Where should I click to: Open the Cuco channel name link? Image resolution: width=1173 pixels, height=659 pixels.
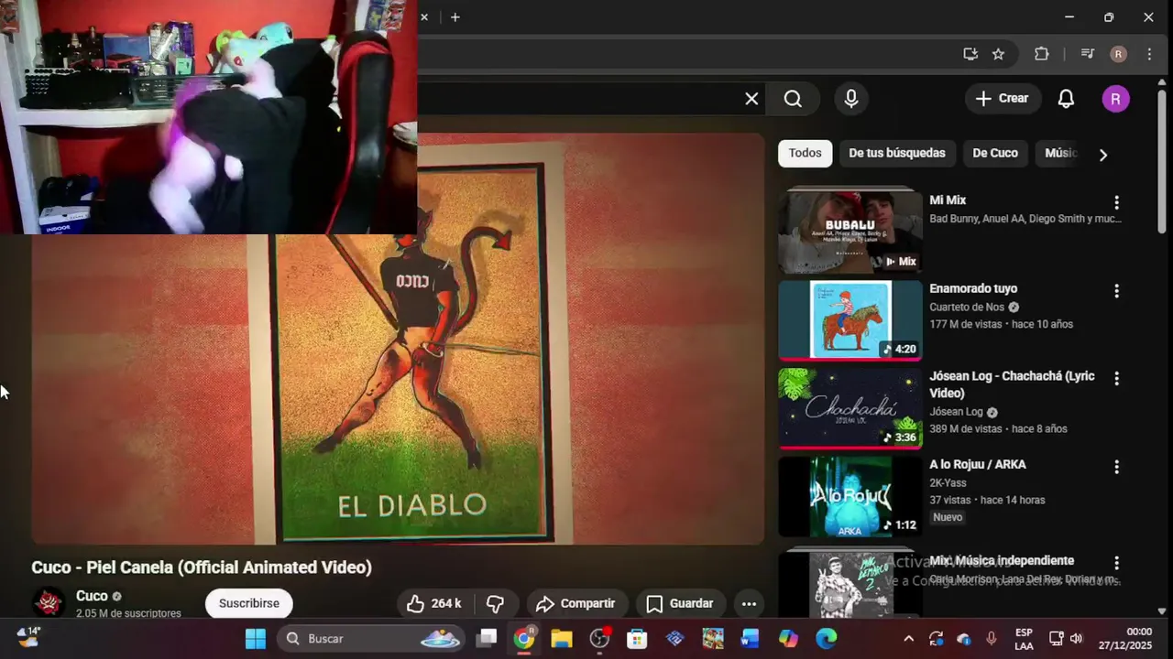pos(92,596)
